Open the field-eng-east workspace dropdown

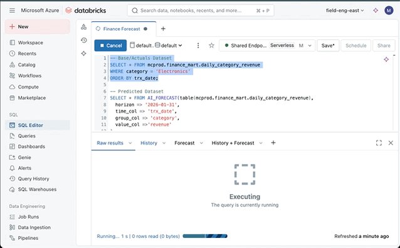[x=345, y=11]
